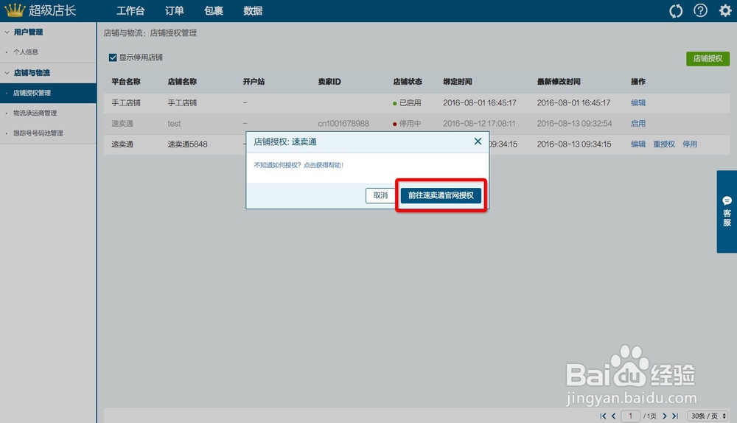Screen dimensions: 737x423
Task: Click the 店铺状态 column header
Action: [x=408, y=81]
